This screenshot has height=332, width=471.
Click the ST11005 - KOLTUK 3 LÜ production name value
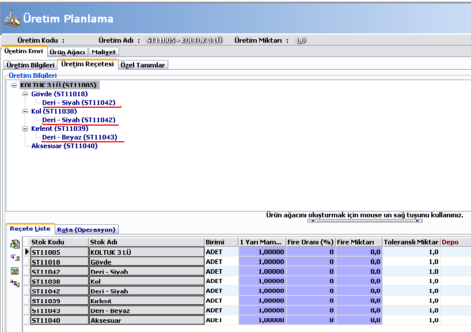[x=184, y=40]
